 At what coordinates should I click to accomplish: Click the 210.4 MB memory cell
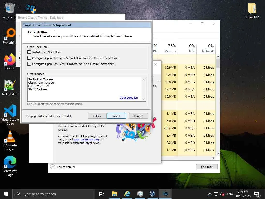tap(170, 128)
